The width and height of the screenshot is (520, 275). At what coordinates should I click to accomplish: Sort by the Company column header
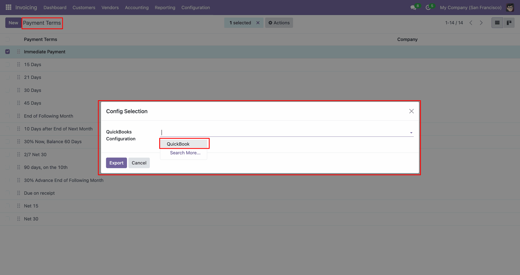pos(407,39)
